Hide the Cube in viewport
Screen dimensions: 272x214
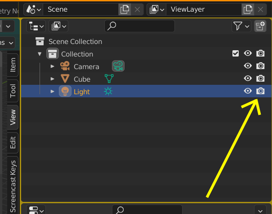click(x=248, y=79)
